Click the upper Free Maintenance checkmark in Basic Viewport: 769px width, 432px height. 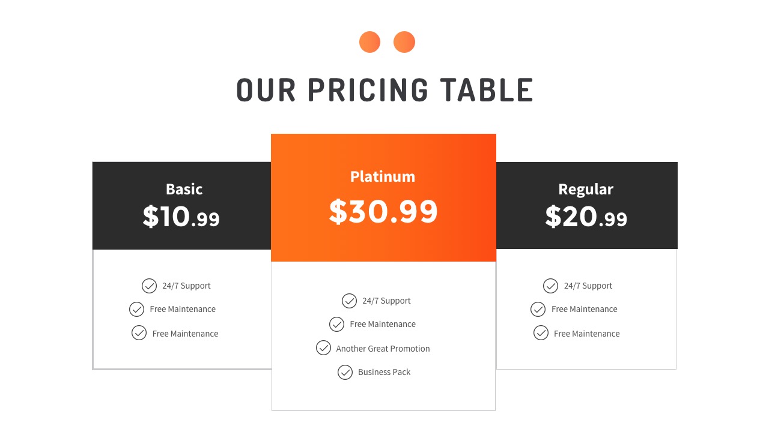click(x=137, y=309)
